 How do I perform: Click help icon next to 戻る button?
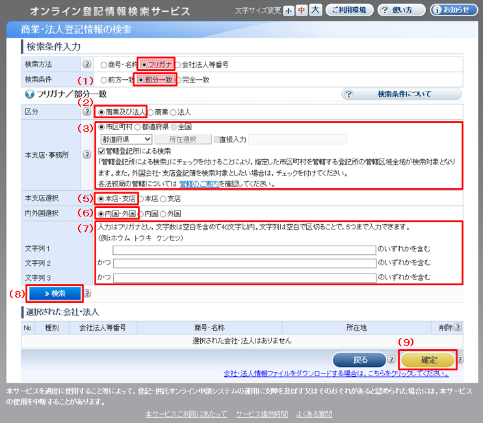click(x=391, y=359)
